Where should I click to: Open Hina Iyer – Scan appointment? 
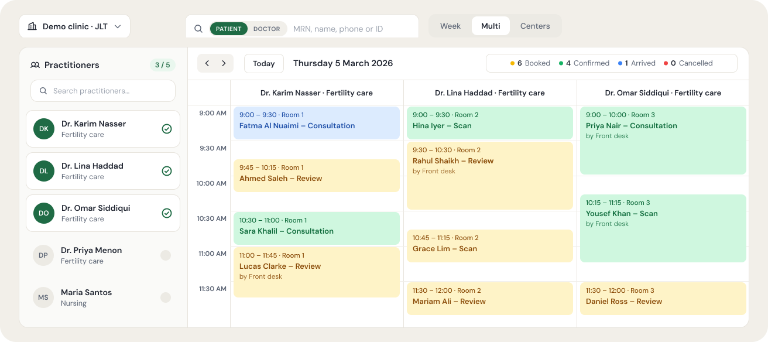click(490, 123)
